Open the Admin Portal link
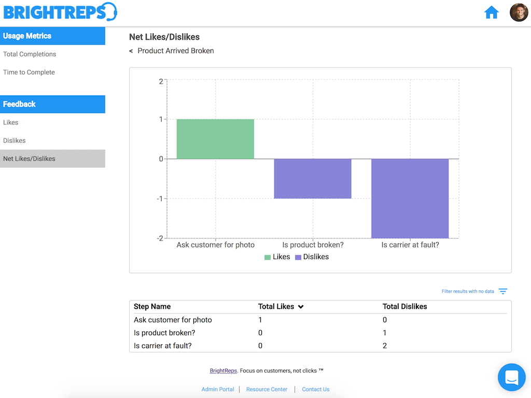The width and height of the screenshot is (531, 398). pos(218,389)
